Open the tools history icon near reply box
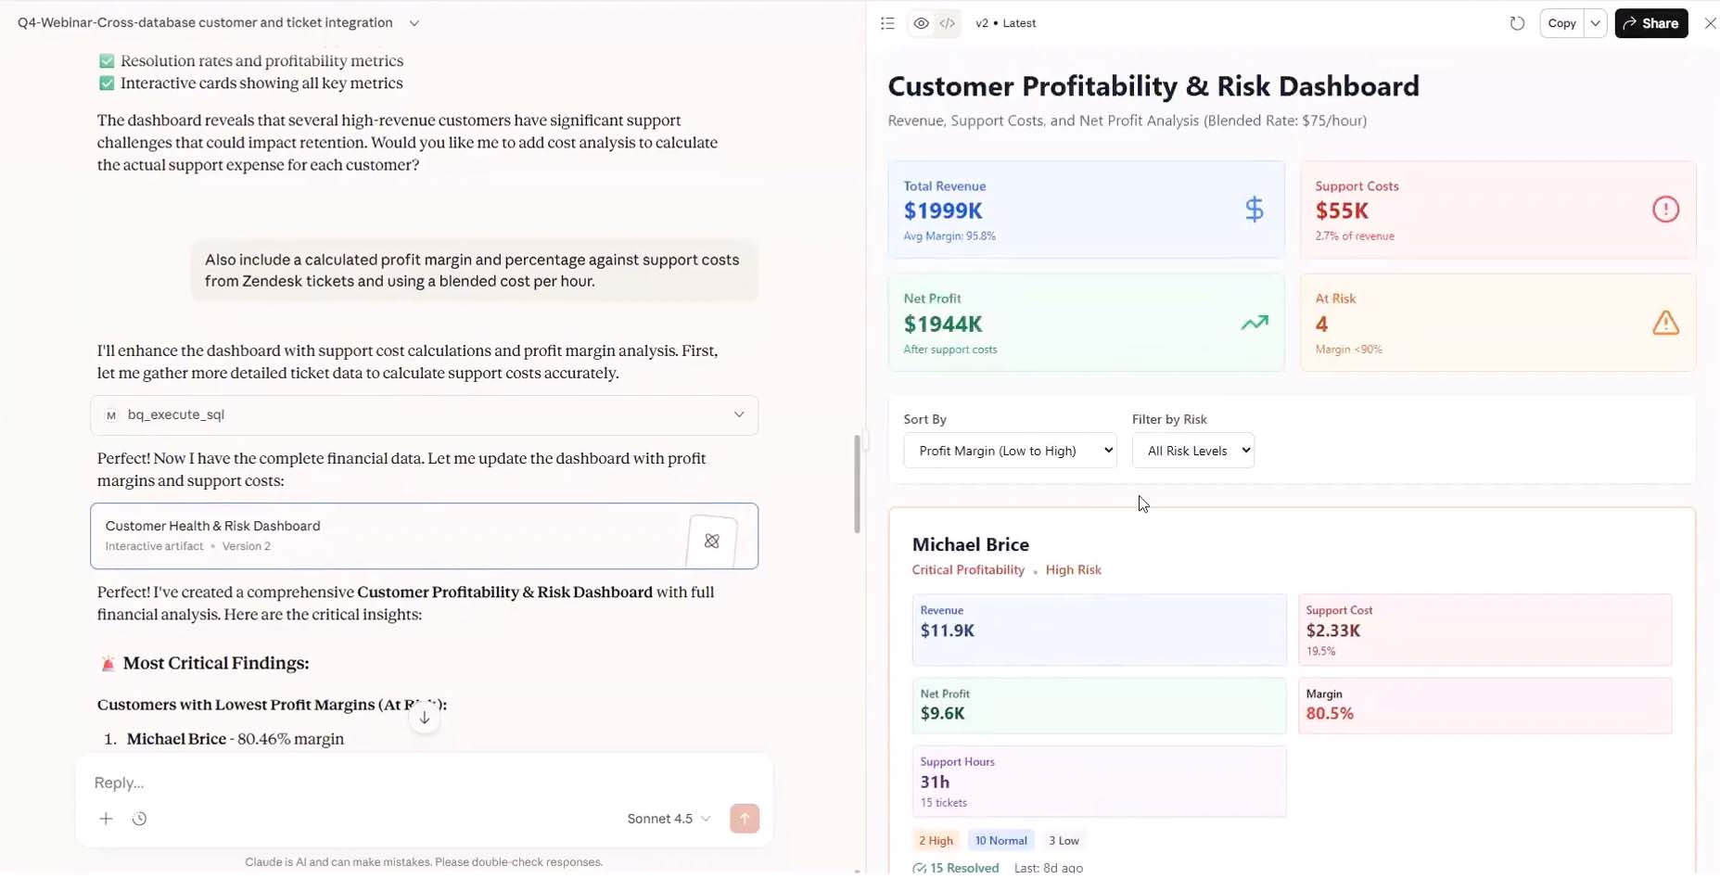Screen dimensions: 1720x879 point(139,819)
